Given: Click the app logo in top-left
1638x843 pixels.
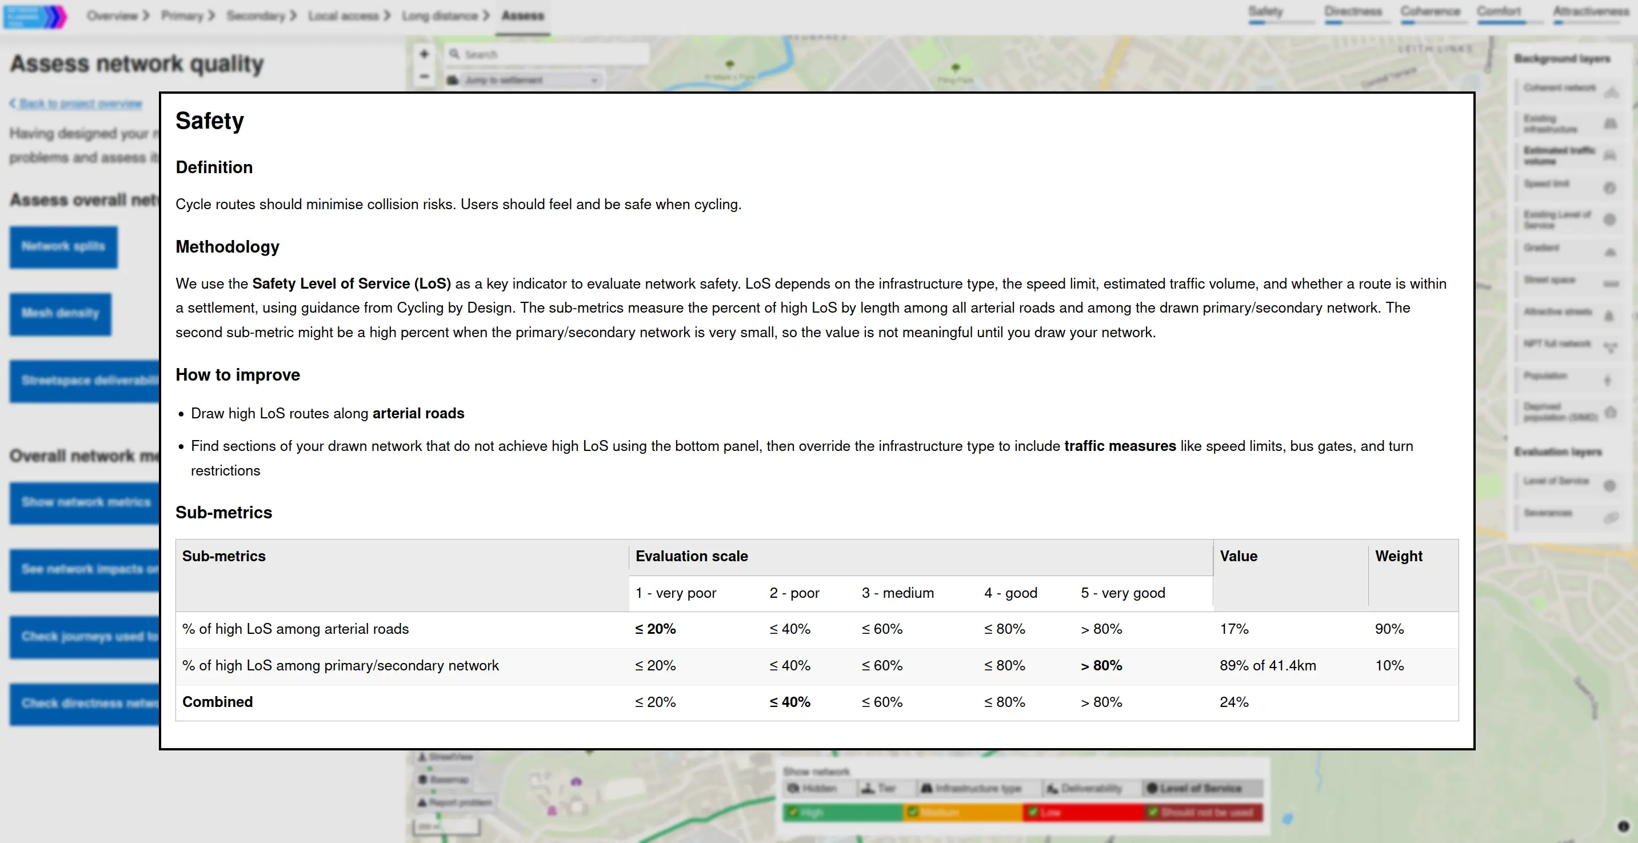Looking at the screenshot, I should [35, 16].
